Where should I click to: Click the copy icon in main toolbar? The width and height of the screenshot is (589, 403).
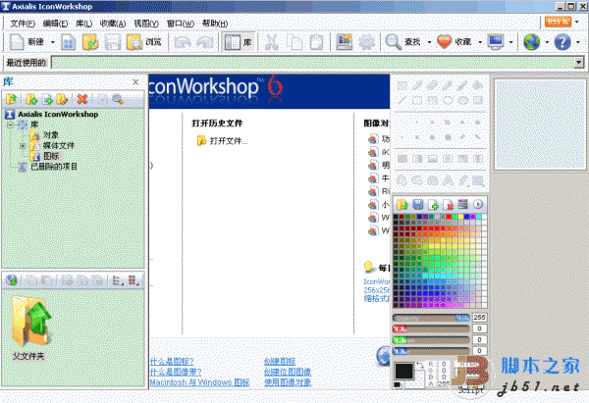pyautogui.click(x=294, y=42)
